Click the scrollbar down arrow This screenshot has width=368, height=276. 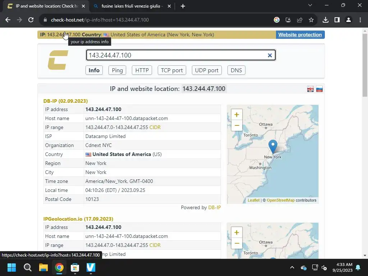[x=365, y=256]
